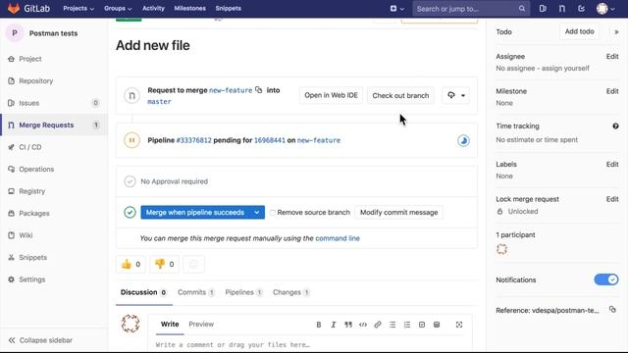The image size is (628, 353).
Task: Switch to the Pipelines tab
Action: click(x=243, y=292)
